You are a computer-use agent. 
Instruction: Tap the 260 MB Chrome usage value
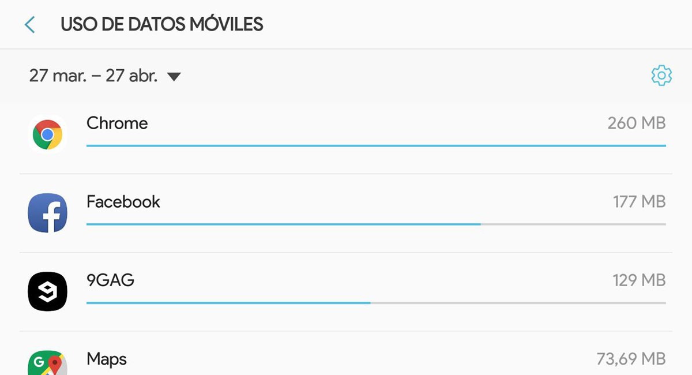pos(636,123)
